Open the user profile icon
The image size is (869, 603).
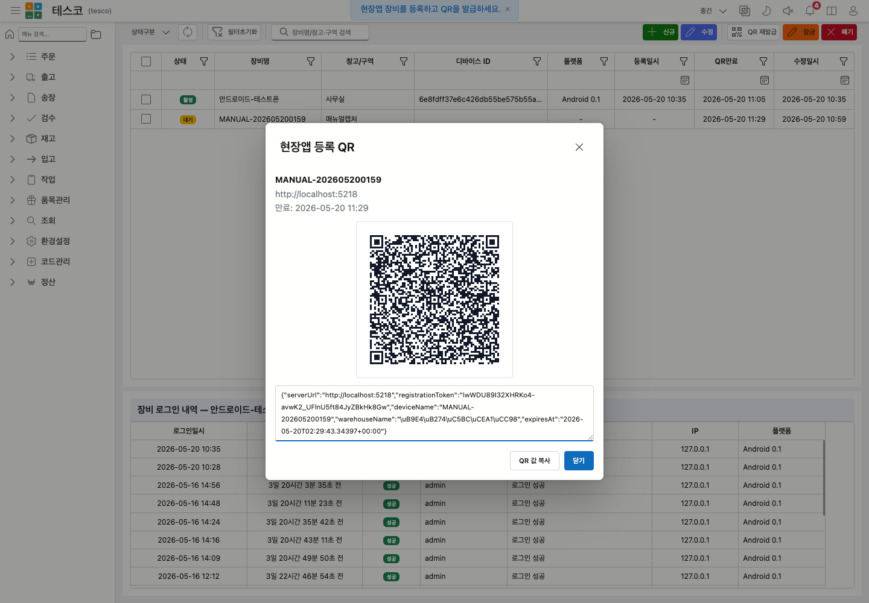coord(853,11)
